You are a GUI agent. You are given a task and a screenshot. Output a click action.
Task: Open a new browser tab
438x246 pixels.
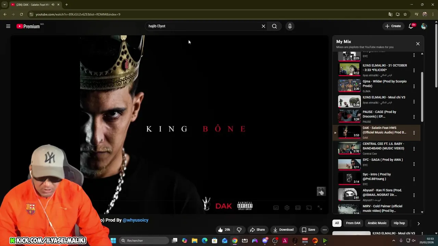click(x=66, y=5)
